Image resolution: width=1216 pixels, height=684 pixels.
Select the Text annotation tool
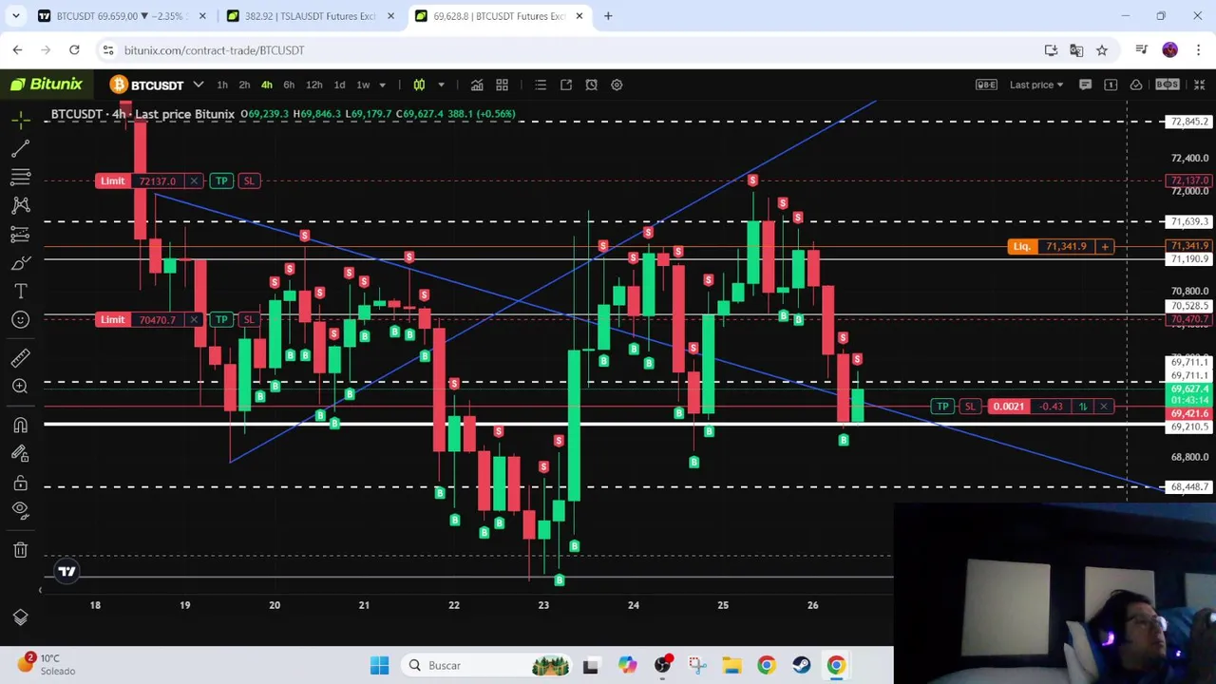20,291
